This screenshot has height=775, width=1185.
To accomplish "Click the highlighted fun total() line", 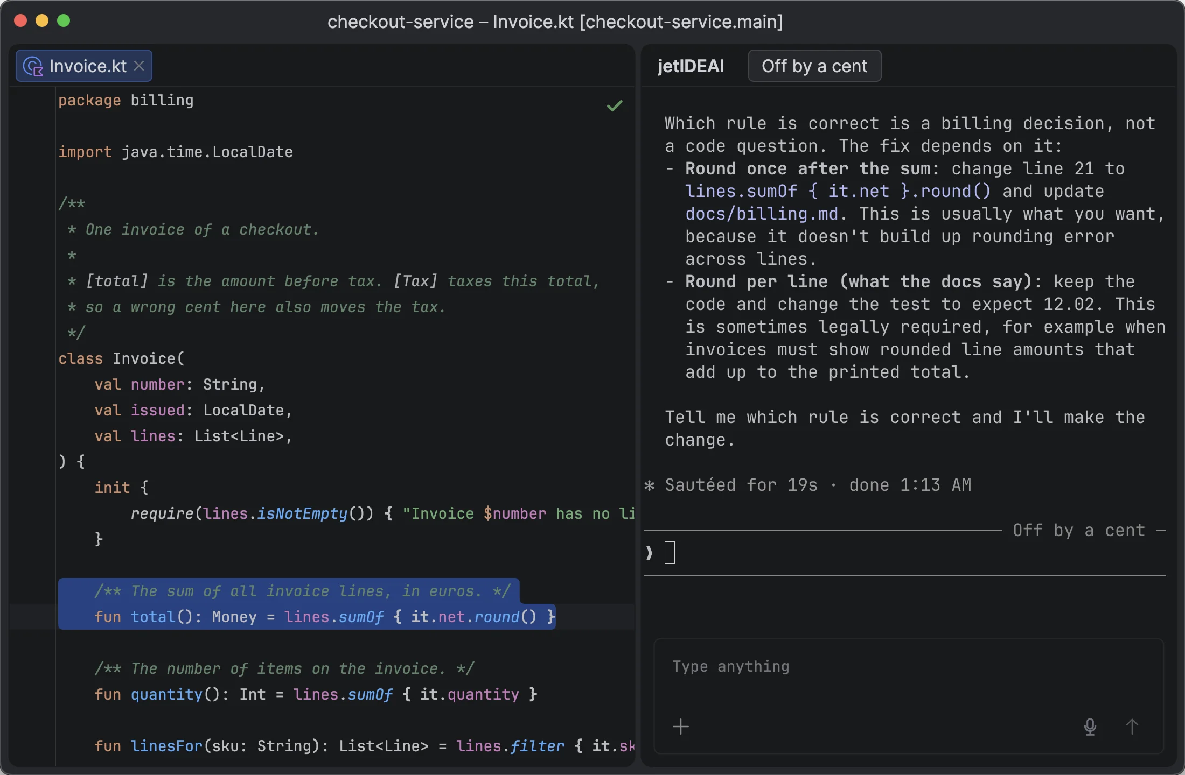I will (325, 617).
